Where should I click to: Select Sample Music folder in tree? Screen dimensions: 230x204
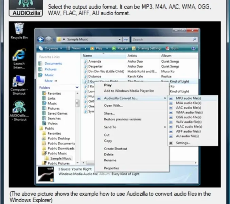(x=58, y=158)
